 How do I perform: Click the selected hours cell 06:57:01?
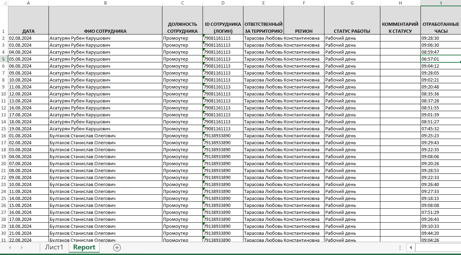(441, 59)
